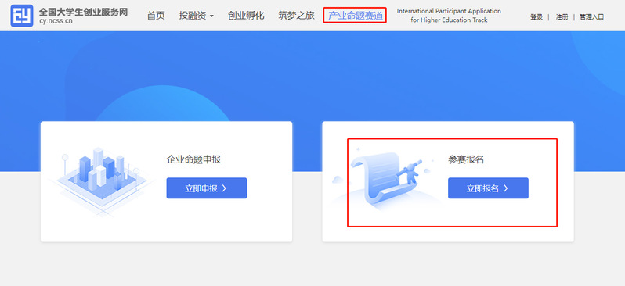Screen dimensions: 625x286
Task: Click the blue cy logo icon
Action: (21, 16)
